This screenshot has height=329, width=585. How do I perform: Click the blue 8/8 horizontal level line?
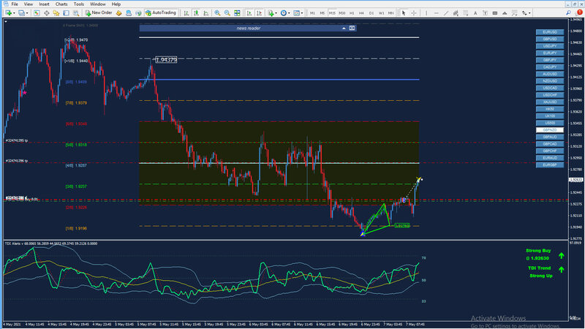click(279, 80)
